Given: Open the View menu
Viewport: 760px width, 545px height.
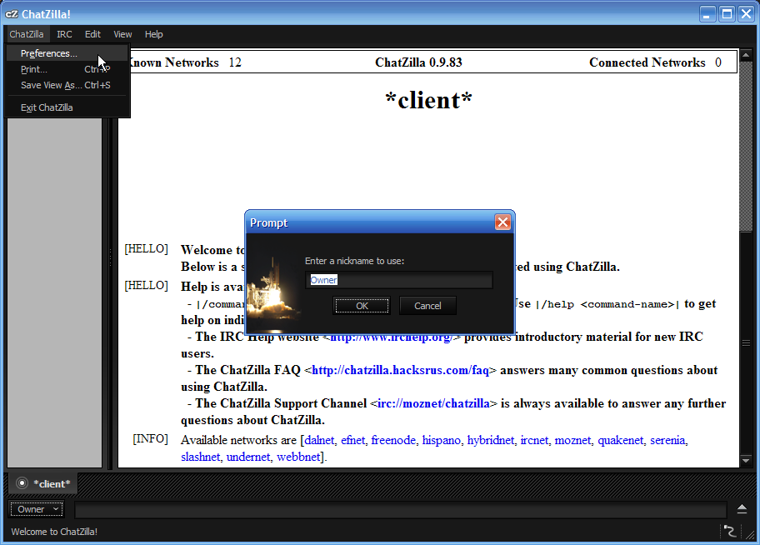Looking at the screenshot, I should point(122,34).
